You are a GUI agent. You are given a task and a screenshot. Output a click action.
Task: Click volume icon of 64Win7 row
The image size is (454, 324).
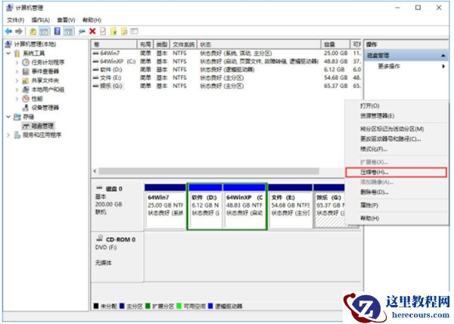coord(95,53)
